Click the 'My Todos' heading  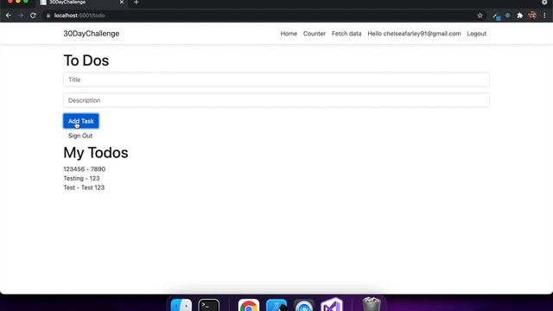coord(96,153)
